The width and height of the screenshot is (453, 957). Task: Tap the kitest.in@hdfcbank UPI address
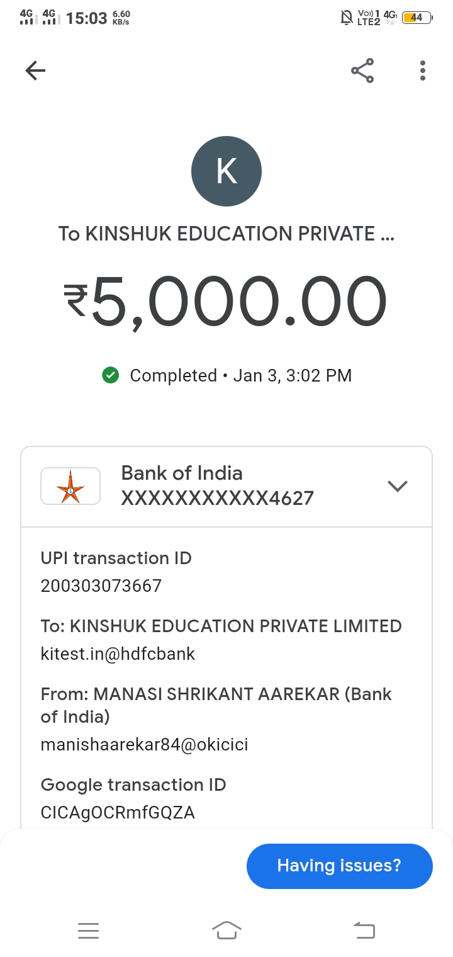click(x=118, y=654)
